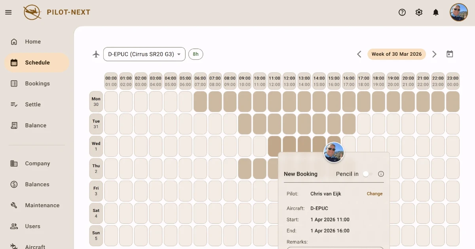The width and height of the screenshot is (475, 249).
Task: Click the notifications bell
Action: click(x=436, y=12)
